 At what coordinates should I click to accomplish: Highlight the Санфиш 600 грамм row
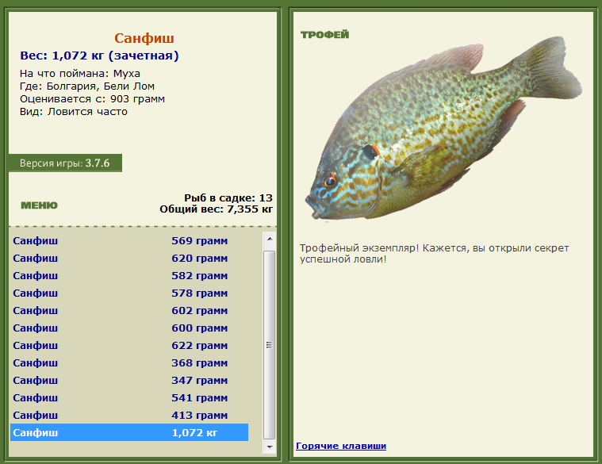128,328
